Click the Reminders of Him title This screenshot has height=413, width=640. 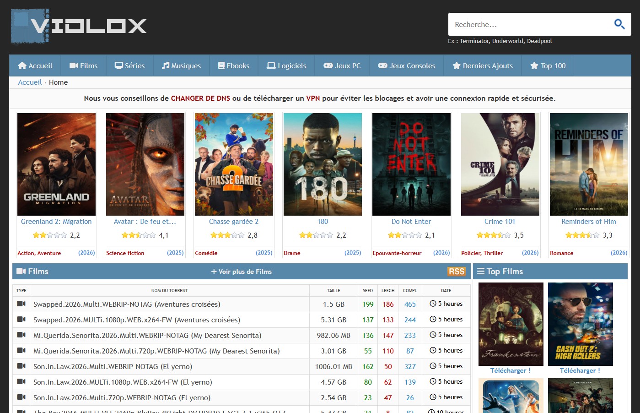(x=589, y=222)
